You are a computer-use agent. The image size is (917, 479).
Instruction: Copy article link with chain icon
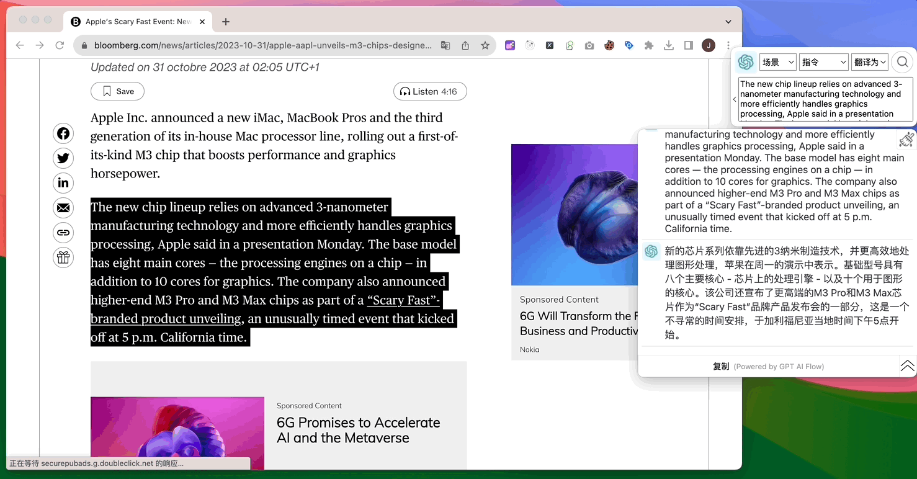click(63, 233)
